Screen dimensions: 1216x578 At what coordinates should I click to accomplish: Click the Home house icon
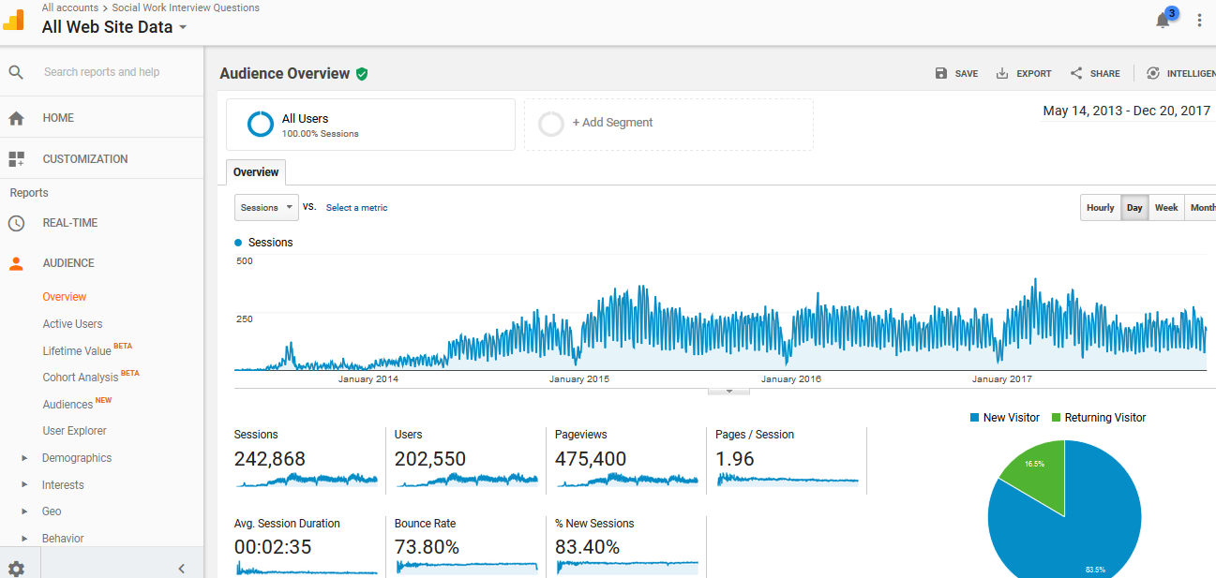pyautogui.click(x=16, y=118)
